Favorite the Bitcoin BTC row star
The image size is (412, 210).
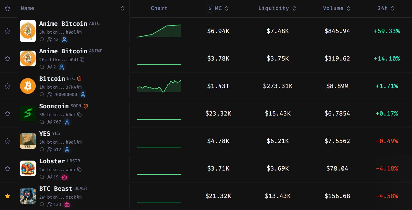pyautogui.click(x=8, y=86)
